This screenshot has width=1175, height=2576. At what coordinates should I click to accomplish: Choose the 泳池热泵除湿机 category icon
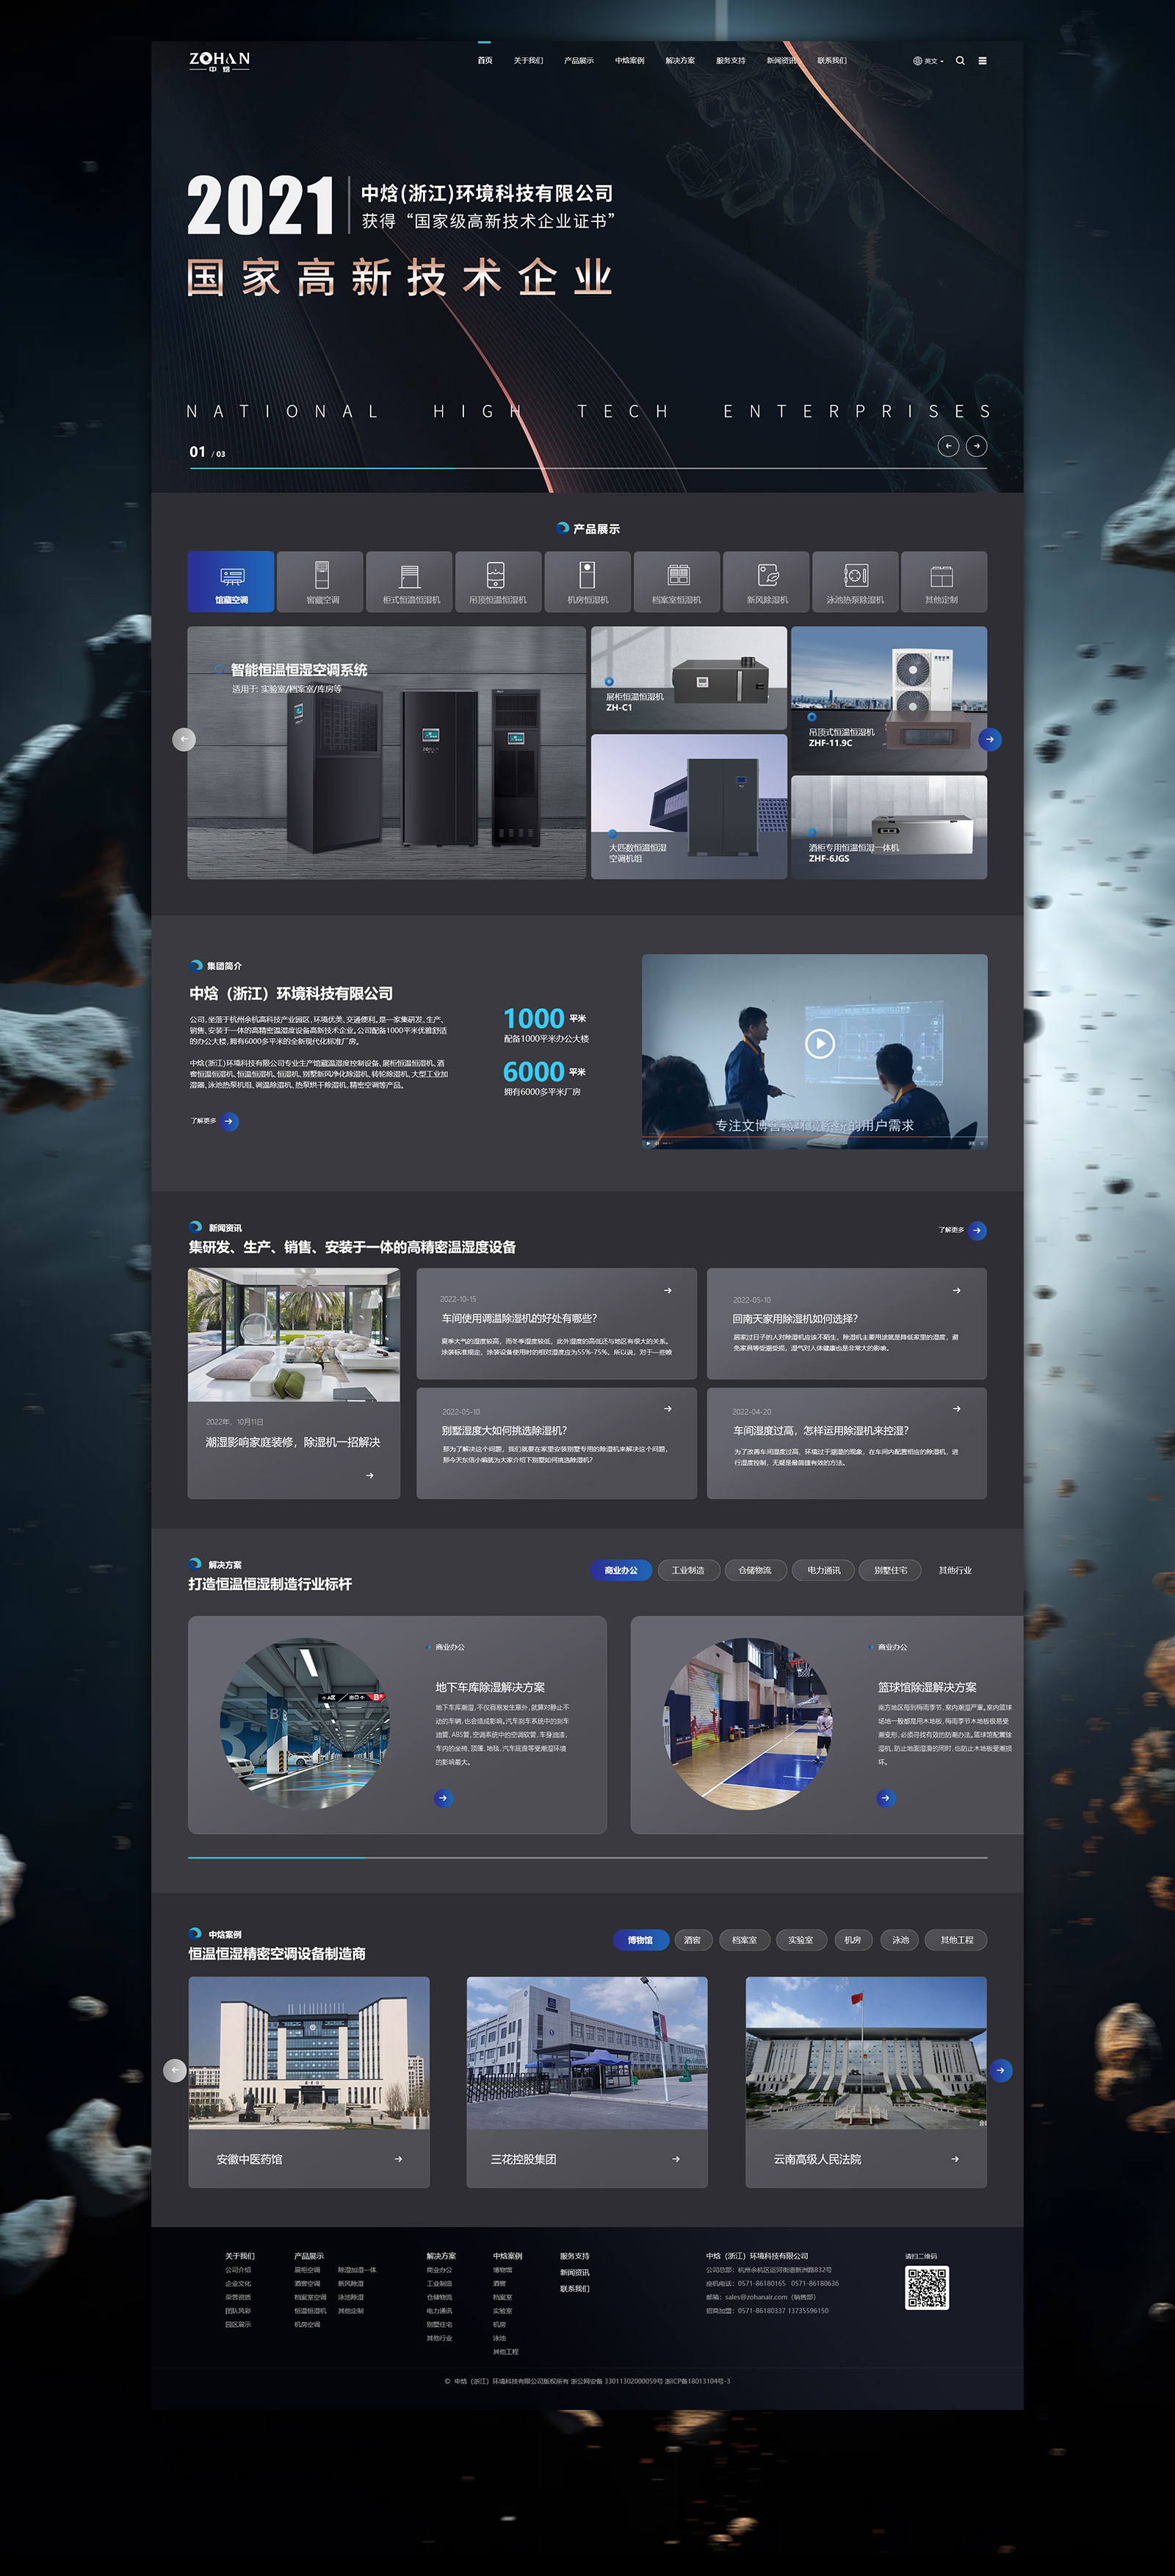click(856, 581)
